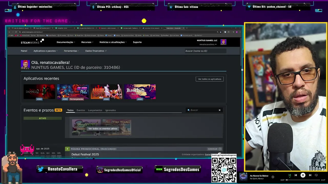This screenshot has height=184, width=328.
Task: Open the YouTube Studio bookmark
Action: 25,35
